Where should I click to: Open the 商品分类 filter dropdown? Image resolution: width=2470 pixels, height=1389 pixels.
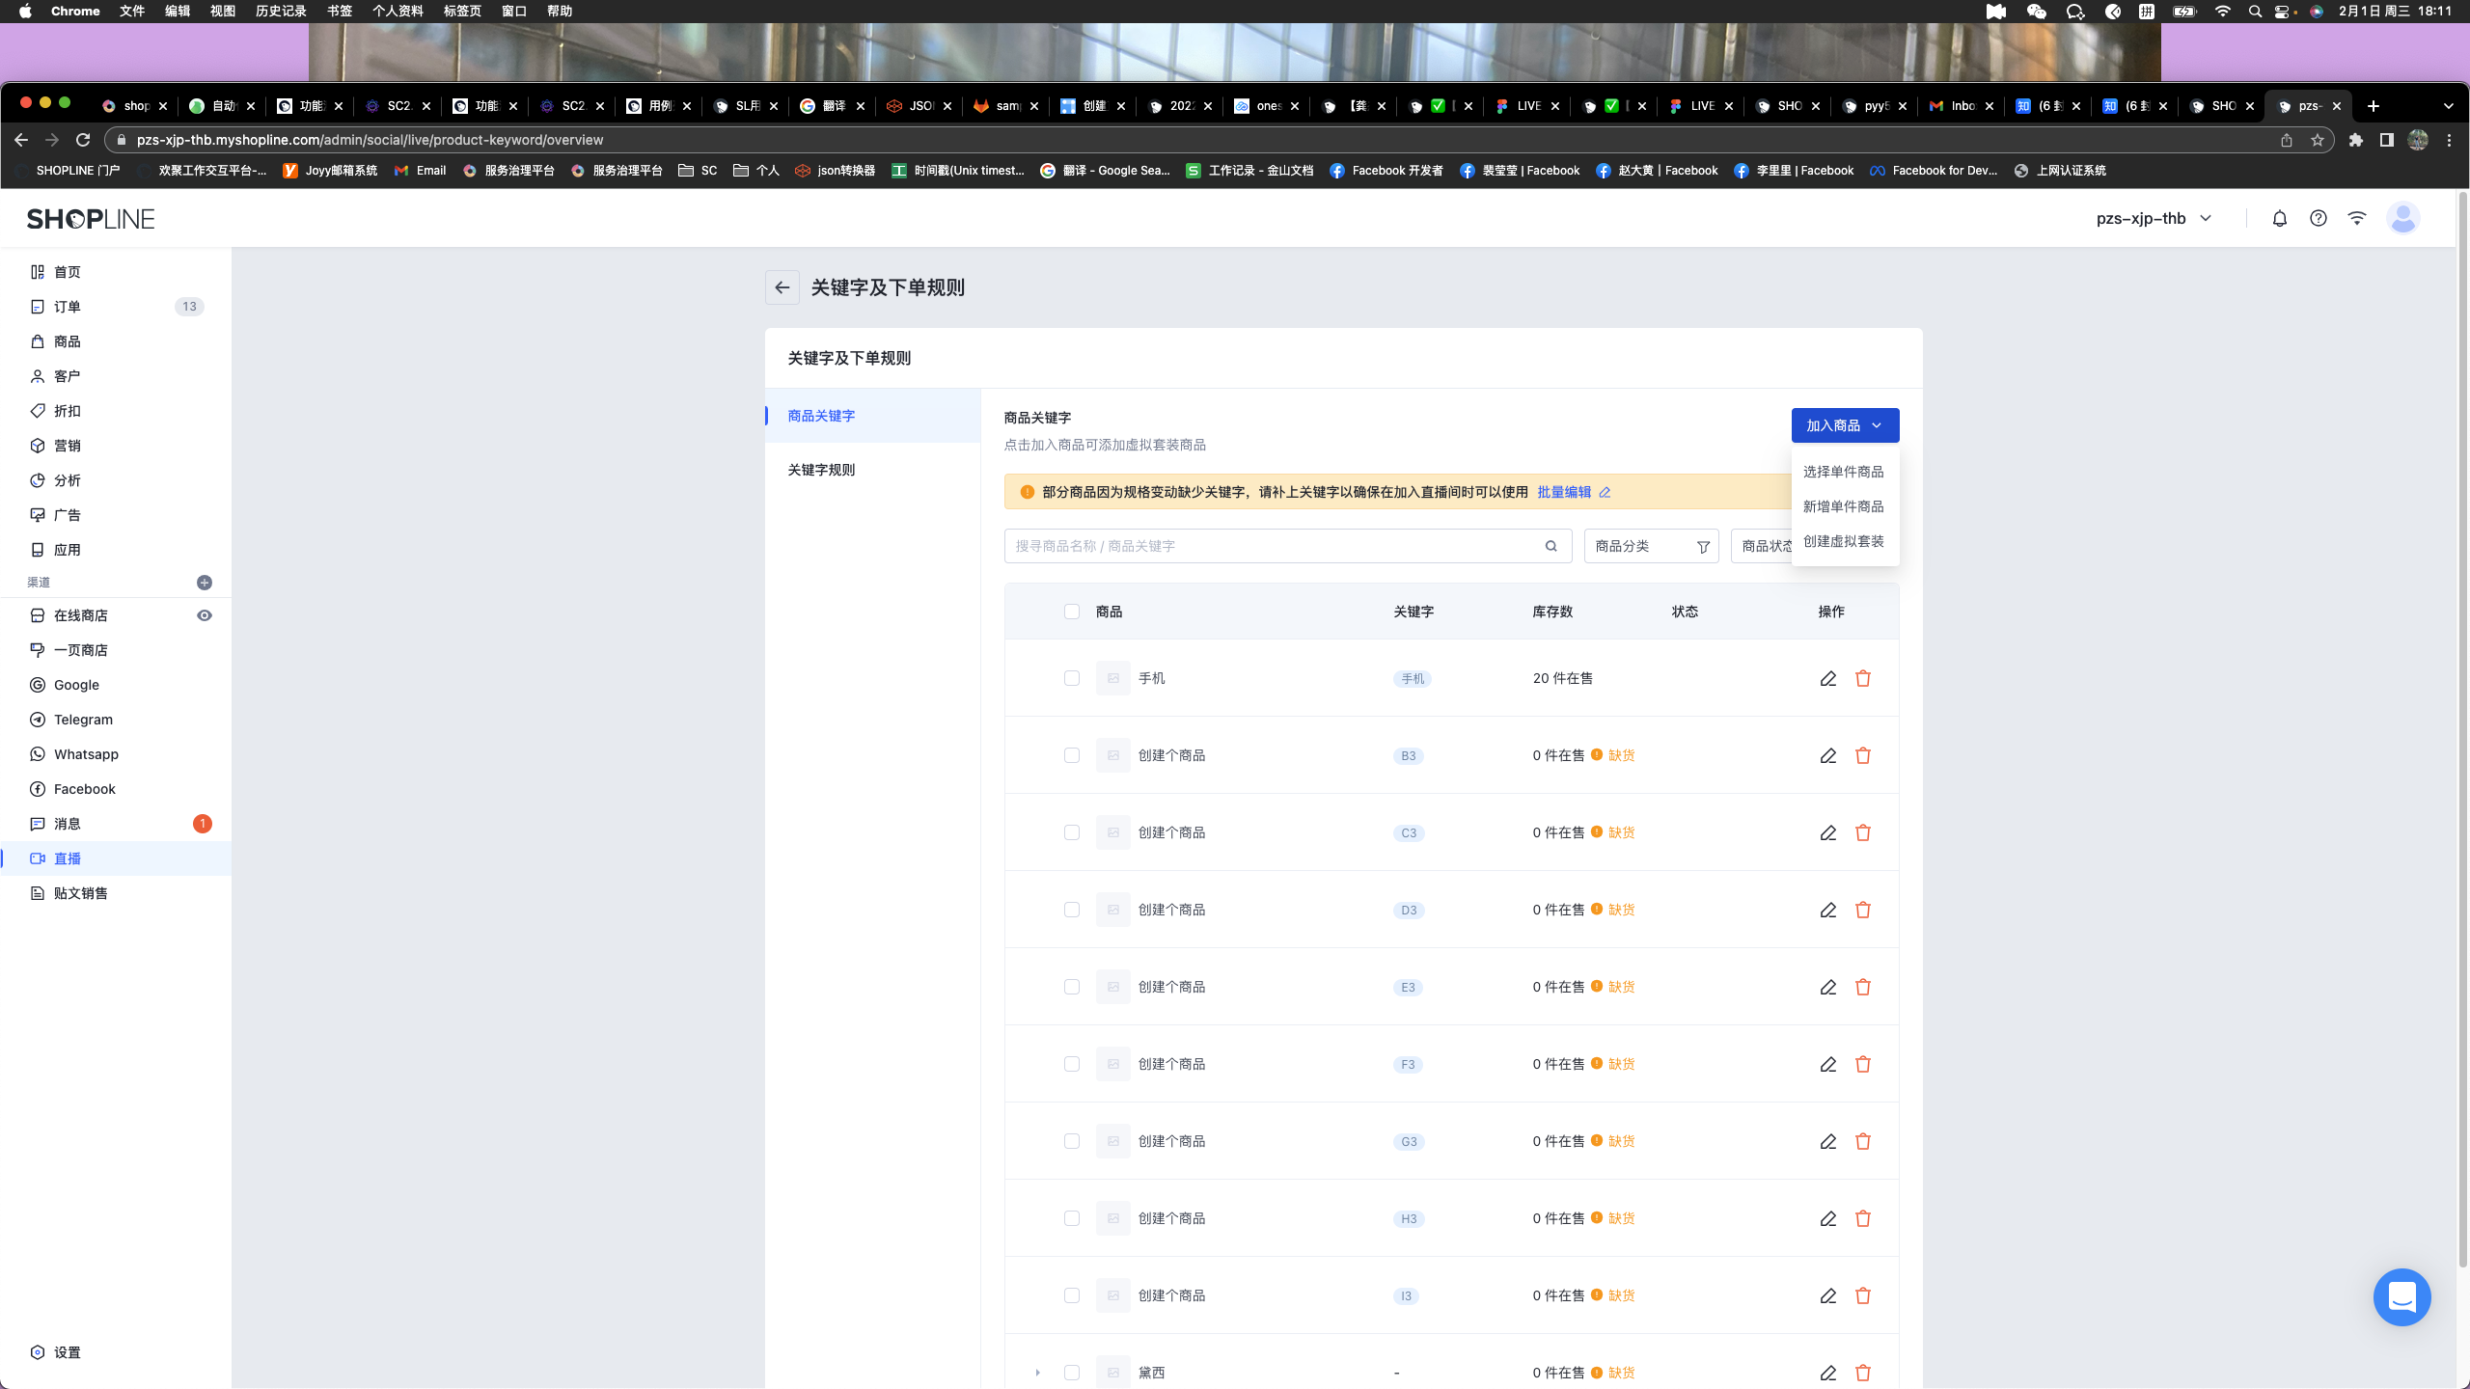coord(1650,546)
